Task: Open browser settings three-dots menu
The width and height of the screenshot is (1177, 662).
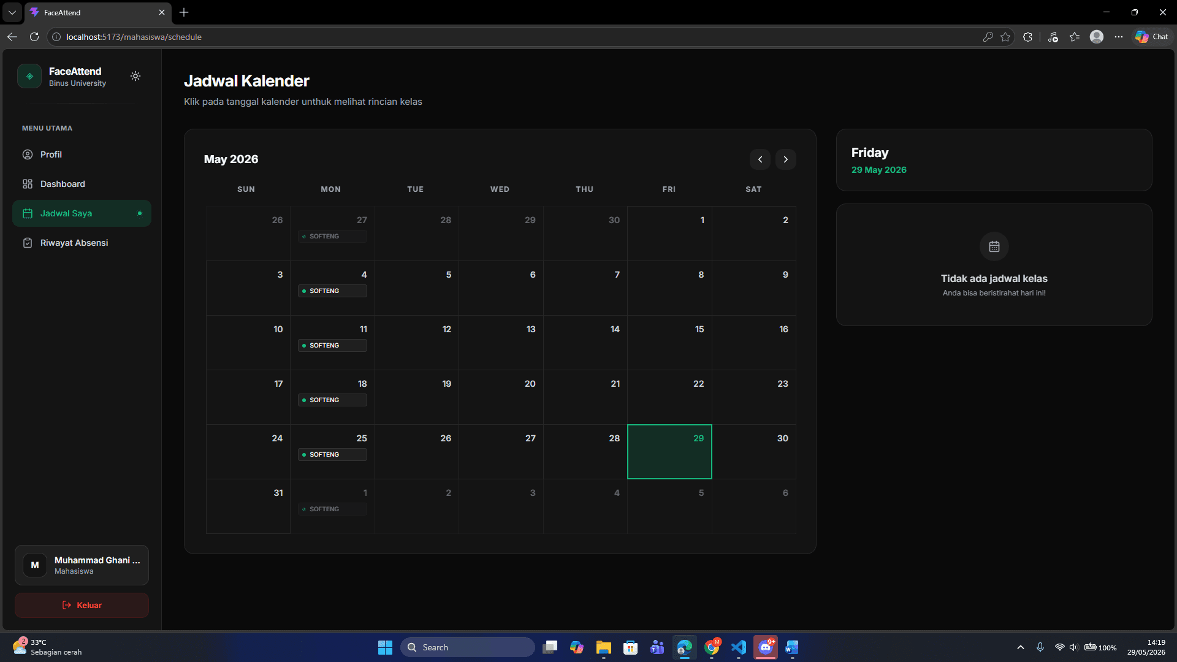Action: click(x=1119, y=37)
